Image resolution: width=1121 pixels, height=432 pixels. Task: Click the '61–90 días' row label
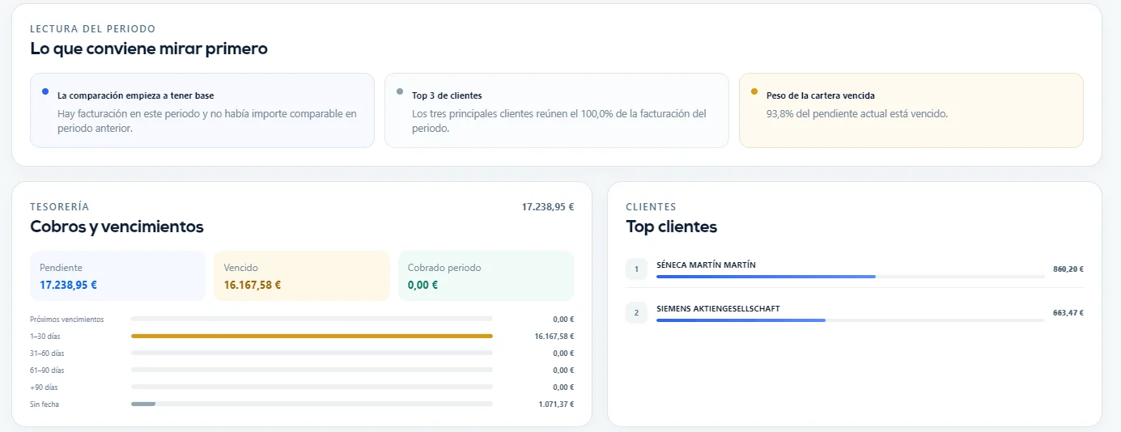[x=47, y=371]
